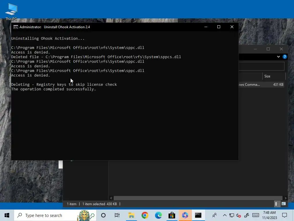Open Cortana circle icon on taskbar
The width and height of the screenshot is (294, 221).
click(103, 215)
